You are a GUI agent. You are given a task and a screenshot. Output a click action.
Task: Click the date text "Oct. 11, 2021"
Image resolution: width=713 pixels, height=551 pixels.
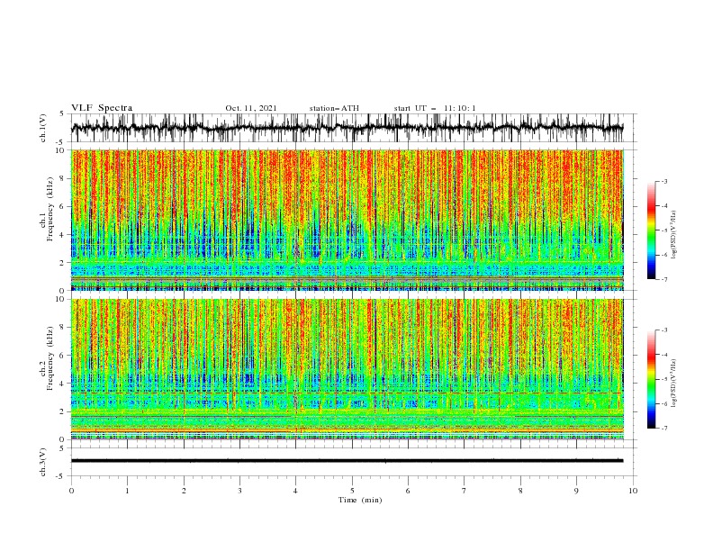pos(251,108)
